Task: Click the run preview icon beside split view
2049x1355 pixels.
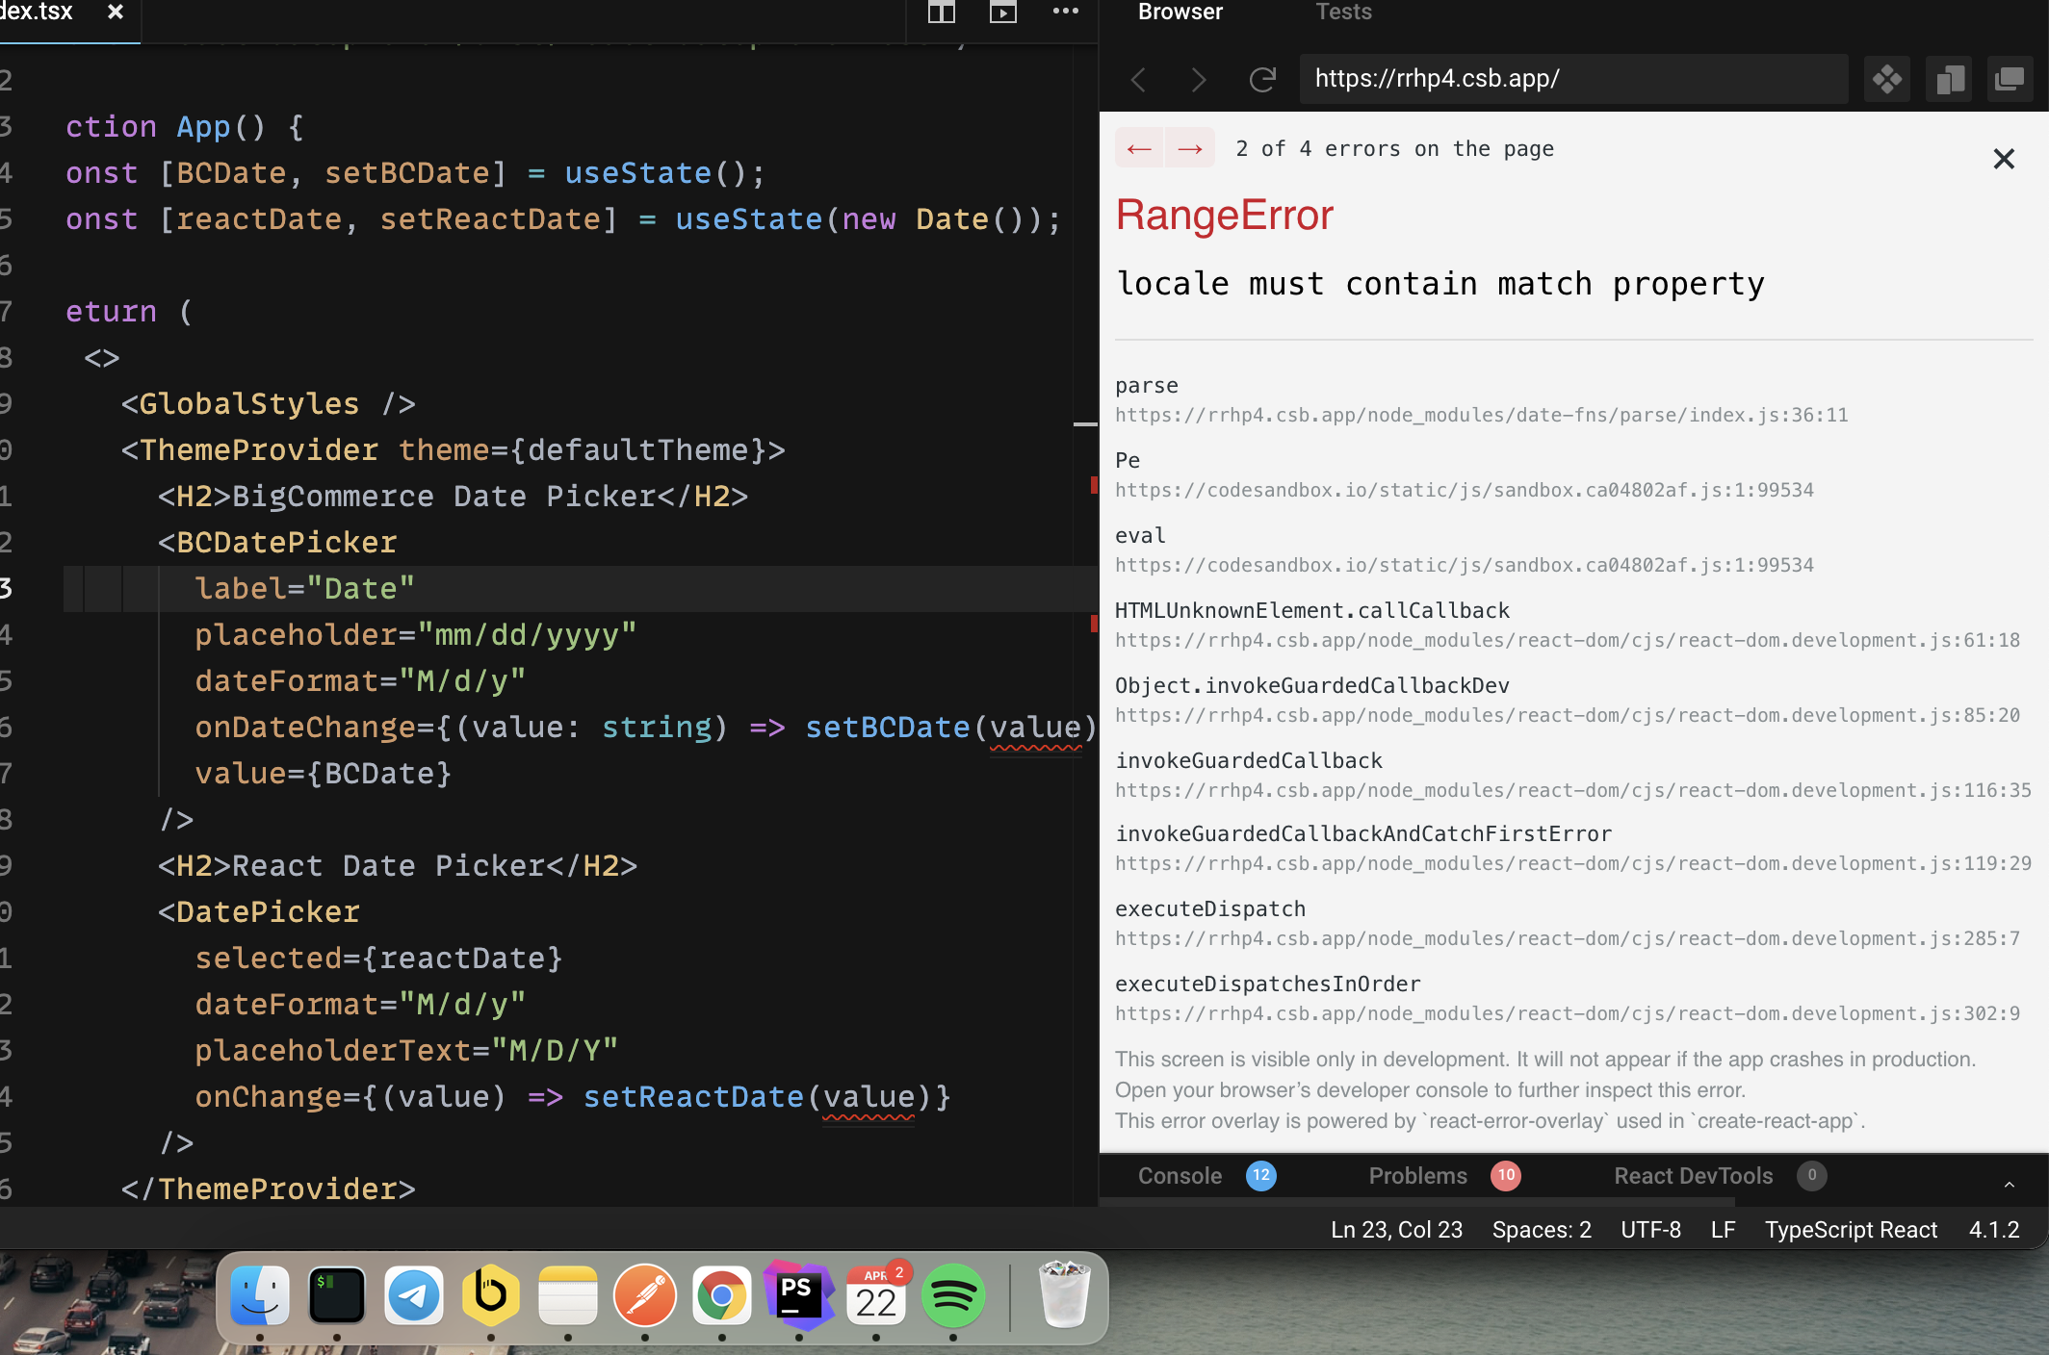Action: coord(1002,13)
